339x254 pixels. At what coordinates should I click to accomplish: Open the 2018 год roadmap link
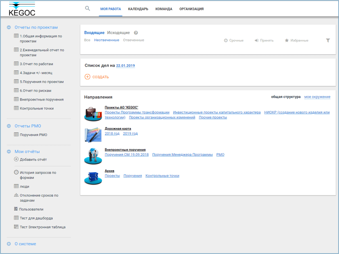point(112,133)
